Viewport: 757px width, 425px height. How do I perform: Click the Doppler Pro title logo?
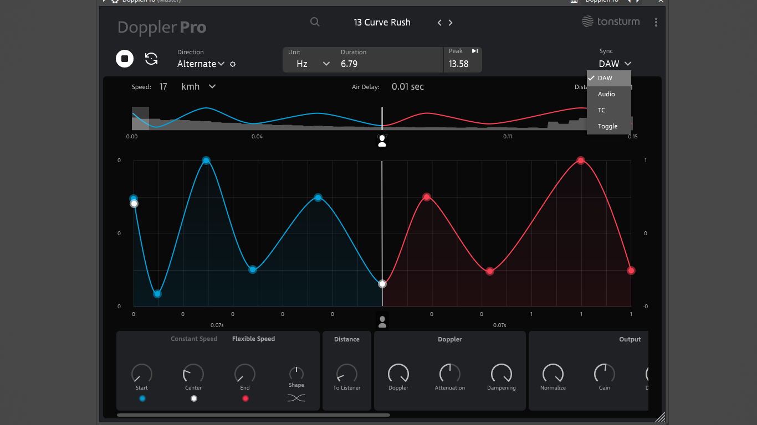162,27
